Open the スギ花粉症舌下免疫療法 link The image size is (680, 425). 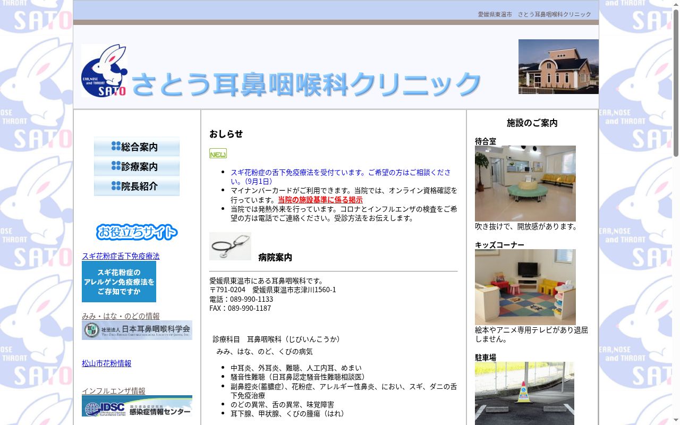pos(121,256)
